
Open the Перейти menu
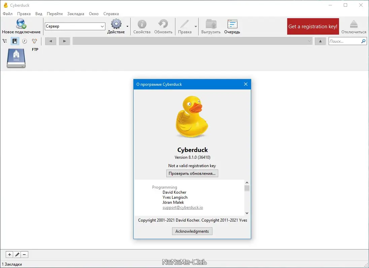pyautogui.click(x=55, y=14)
